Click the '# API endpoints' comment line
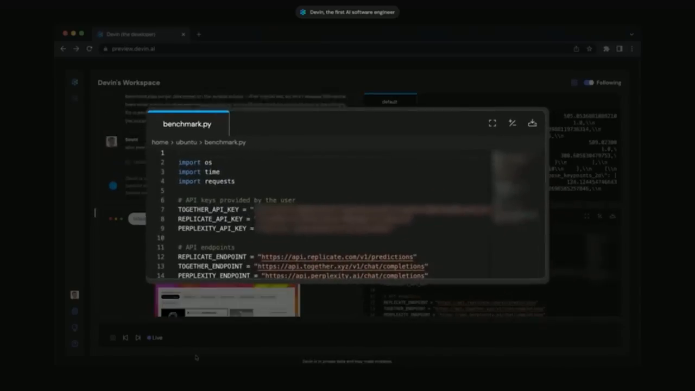The image size is (695, 391). tap(206, 248)
